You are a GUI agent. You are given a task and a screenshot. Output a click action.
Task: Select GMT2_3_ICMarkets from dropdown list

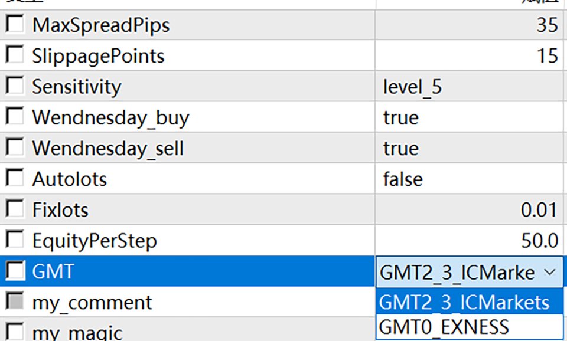pyautogui.click(x=464, y=302)
